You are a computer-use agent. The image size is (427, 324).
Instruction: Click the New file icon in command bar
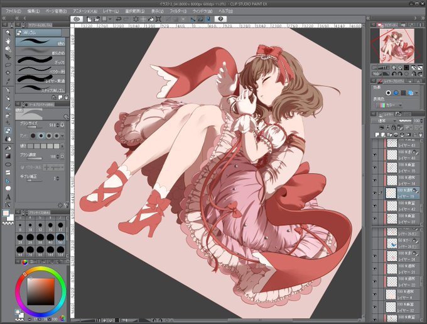[89, 19]
